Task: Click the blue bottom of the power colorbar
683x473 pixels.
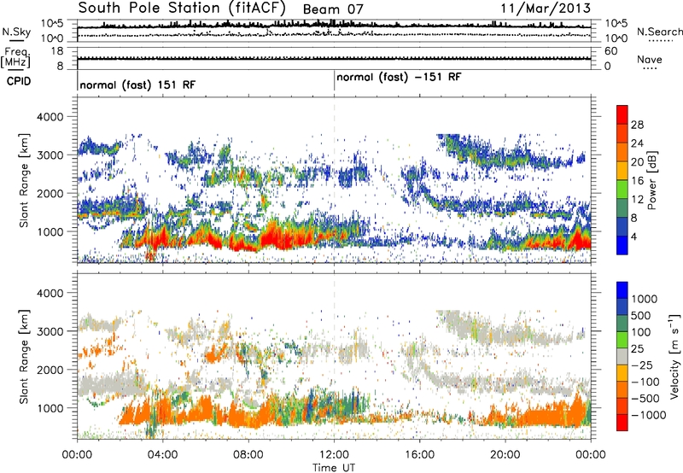Action: click(622, 246)
